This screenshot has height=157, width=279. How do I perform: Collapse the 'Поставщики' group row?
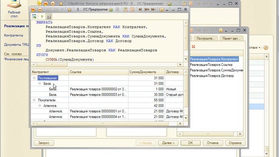coord(34,78)
